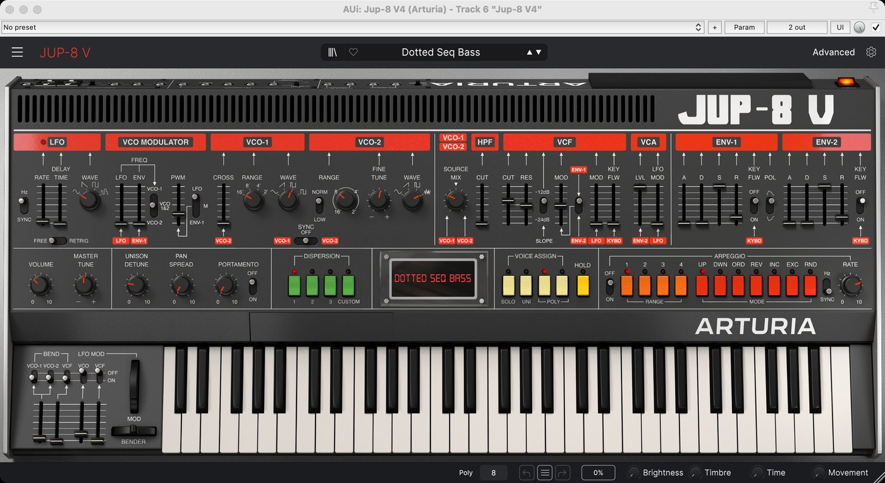Go to next preset with down arrow
The width and height of the screenshot is (885, 483).
[539, 52]
